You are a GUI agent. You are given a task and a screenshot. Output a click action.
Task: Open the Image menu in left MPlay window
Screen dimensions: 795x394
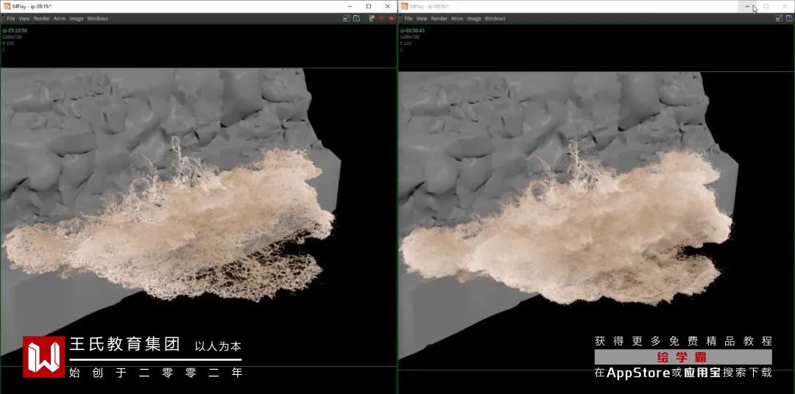pos(77,18)
